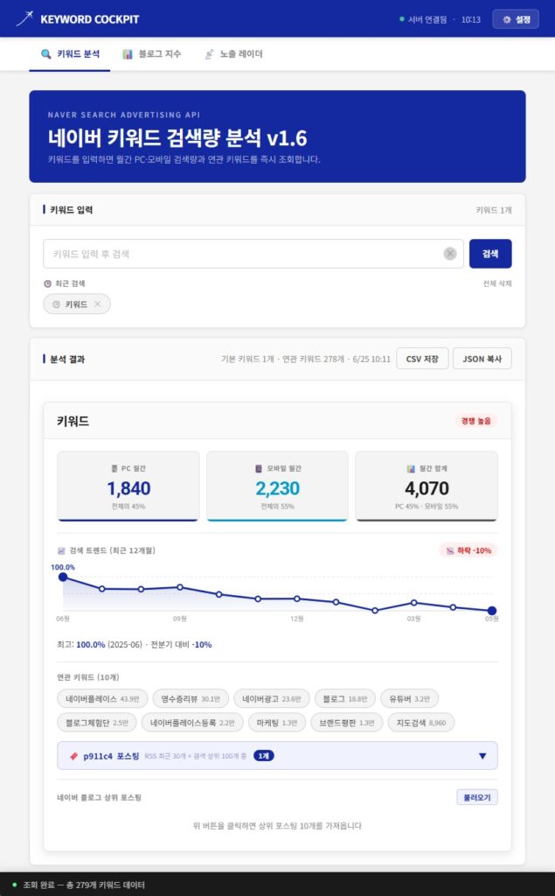The width and height of the screenshot is (555, 896).
Task: Clear the keyword input with X icon
Action: (x=450, y=254)
